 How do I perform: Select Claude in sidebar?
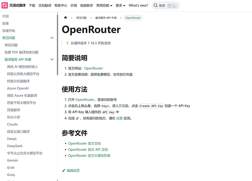12,125
